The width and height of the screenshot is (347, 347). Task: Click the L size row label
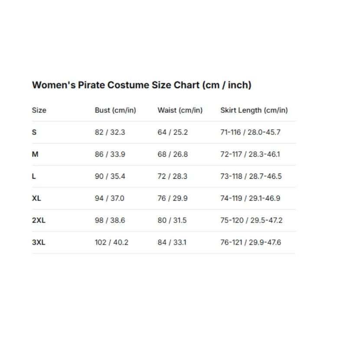tap(34, 176)
